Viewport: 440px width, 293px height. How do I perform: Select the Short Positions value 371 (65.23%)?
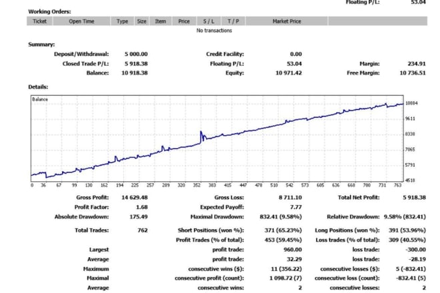point(283,230)
